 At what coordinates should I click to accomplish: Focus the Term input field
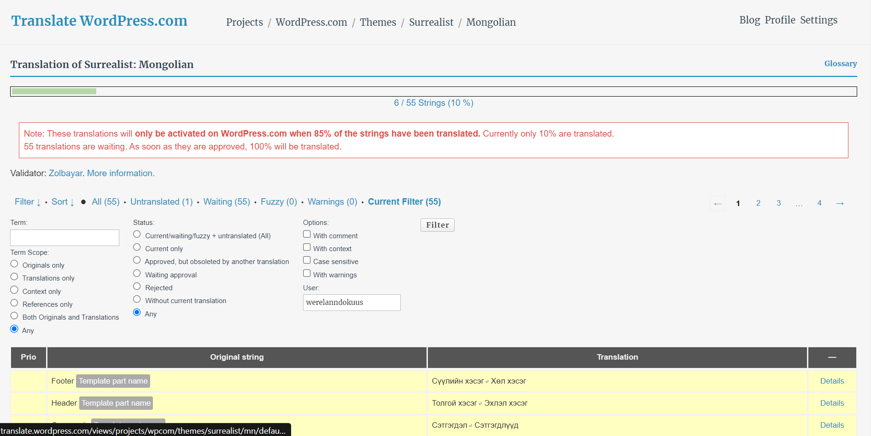point(64,238)
